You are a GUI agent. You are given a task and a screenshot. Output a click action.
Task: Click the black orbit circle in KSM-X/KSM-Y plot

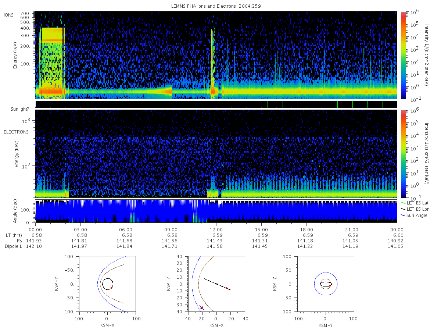tap(108, 284)
